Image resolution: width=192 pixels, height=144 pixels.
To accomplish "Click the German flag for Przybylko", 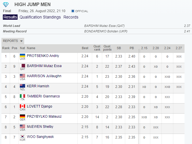I will pyautogui.click(x=22, y=116).
